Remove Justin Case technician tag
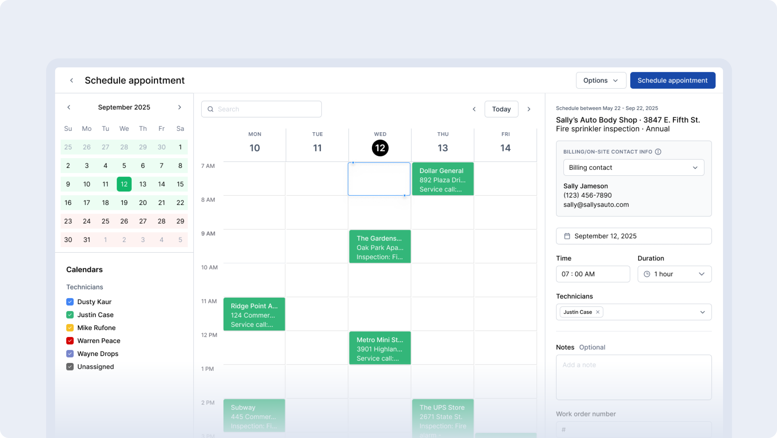 (598, 312)
